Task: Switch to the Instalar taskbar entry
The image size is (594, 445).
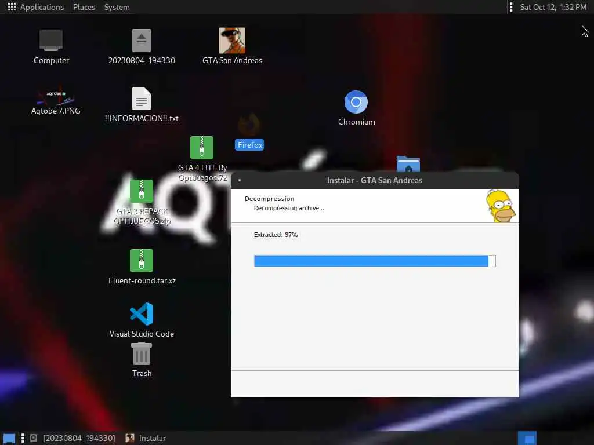Action: 146,438
